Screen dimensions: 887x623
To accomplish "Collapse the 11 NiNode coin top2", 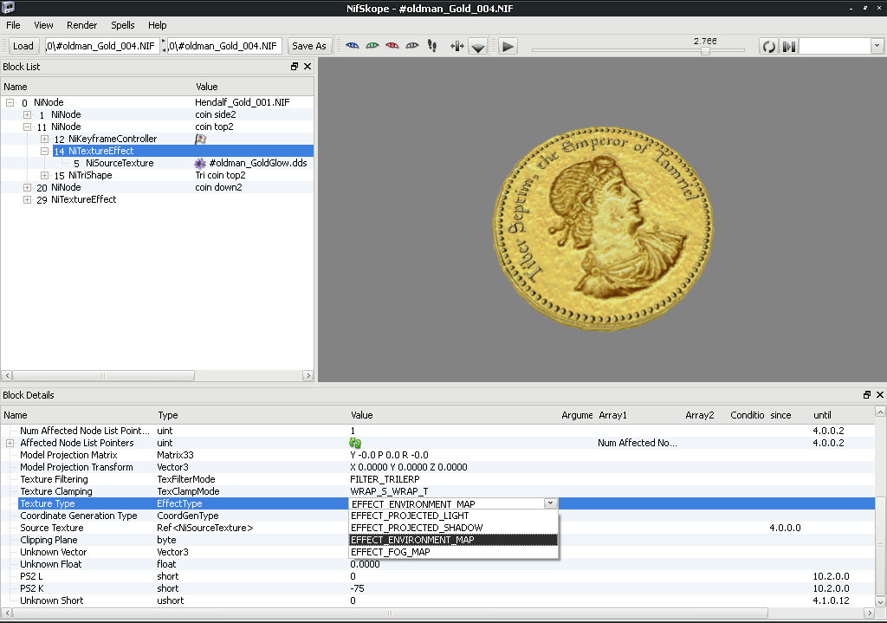I will [27, 127].
